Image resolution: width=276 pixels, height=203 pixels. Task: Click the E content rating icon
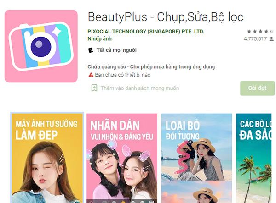(91, 50)
